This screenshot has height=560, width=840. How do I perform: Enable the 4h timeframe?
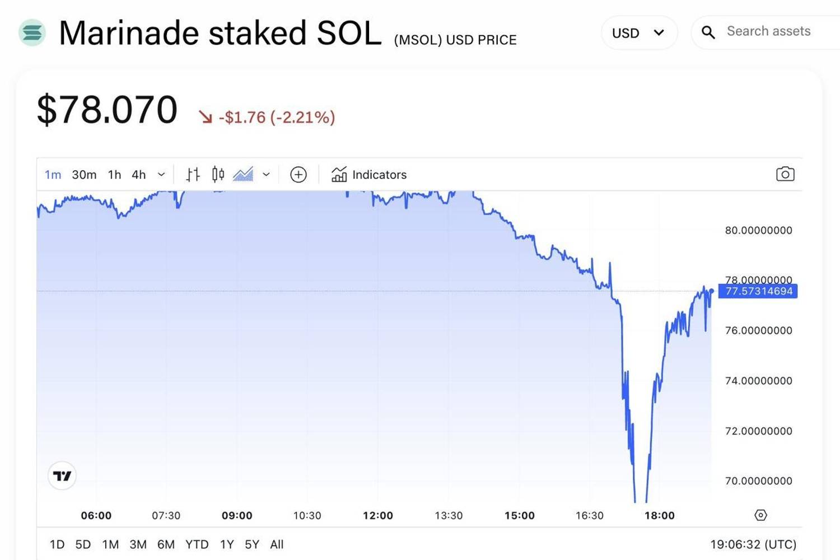[x=138, y=175]
